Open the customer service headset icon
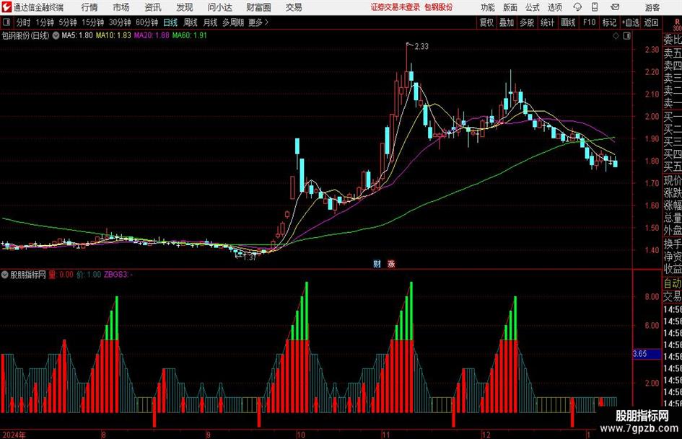 click(577, 7)
